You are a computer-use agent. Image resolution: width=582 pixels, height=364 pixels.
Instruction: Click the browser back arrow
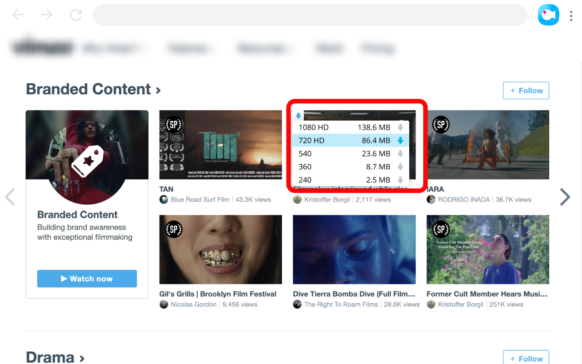click(18, 15)
